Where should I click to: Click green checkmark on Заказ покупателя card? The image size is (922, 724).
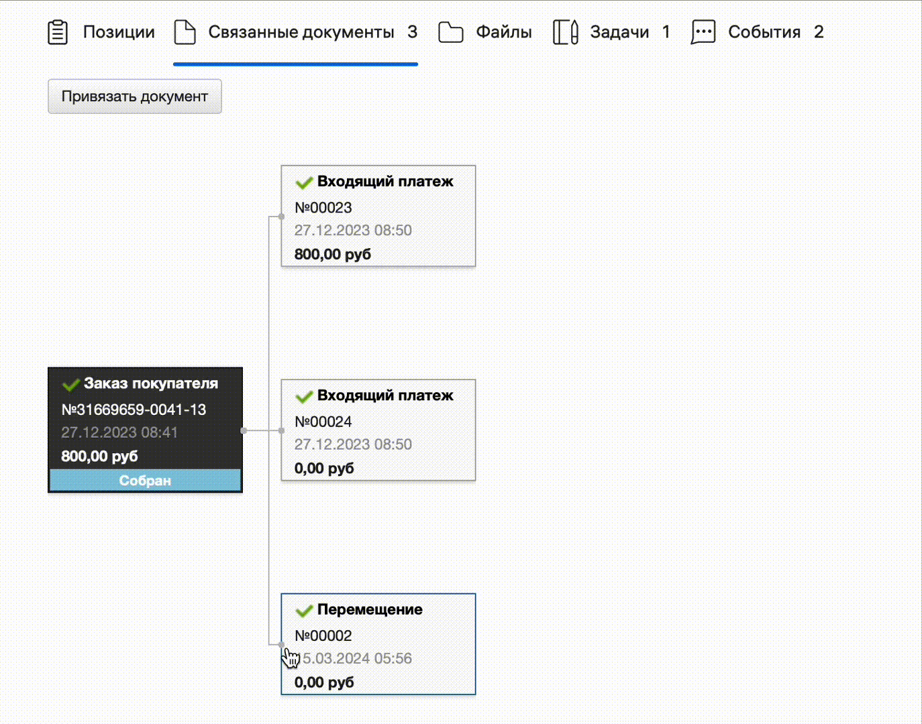point(70,385)
